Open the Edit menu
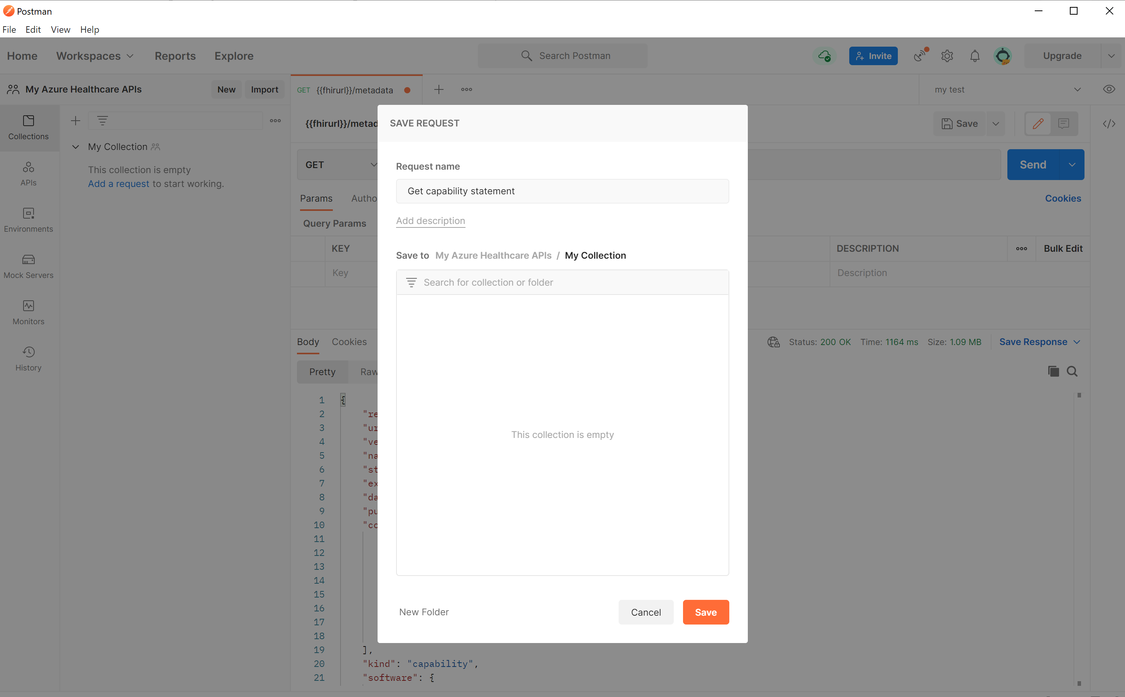 [x=33, y=30]
